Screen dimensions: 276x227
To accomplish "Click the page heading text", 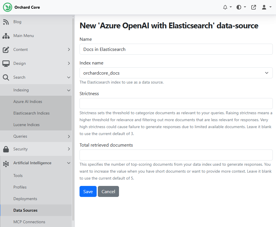I will pyautogui.click(x=169, y=26).
